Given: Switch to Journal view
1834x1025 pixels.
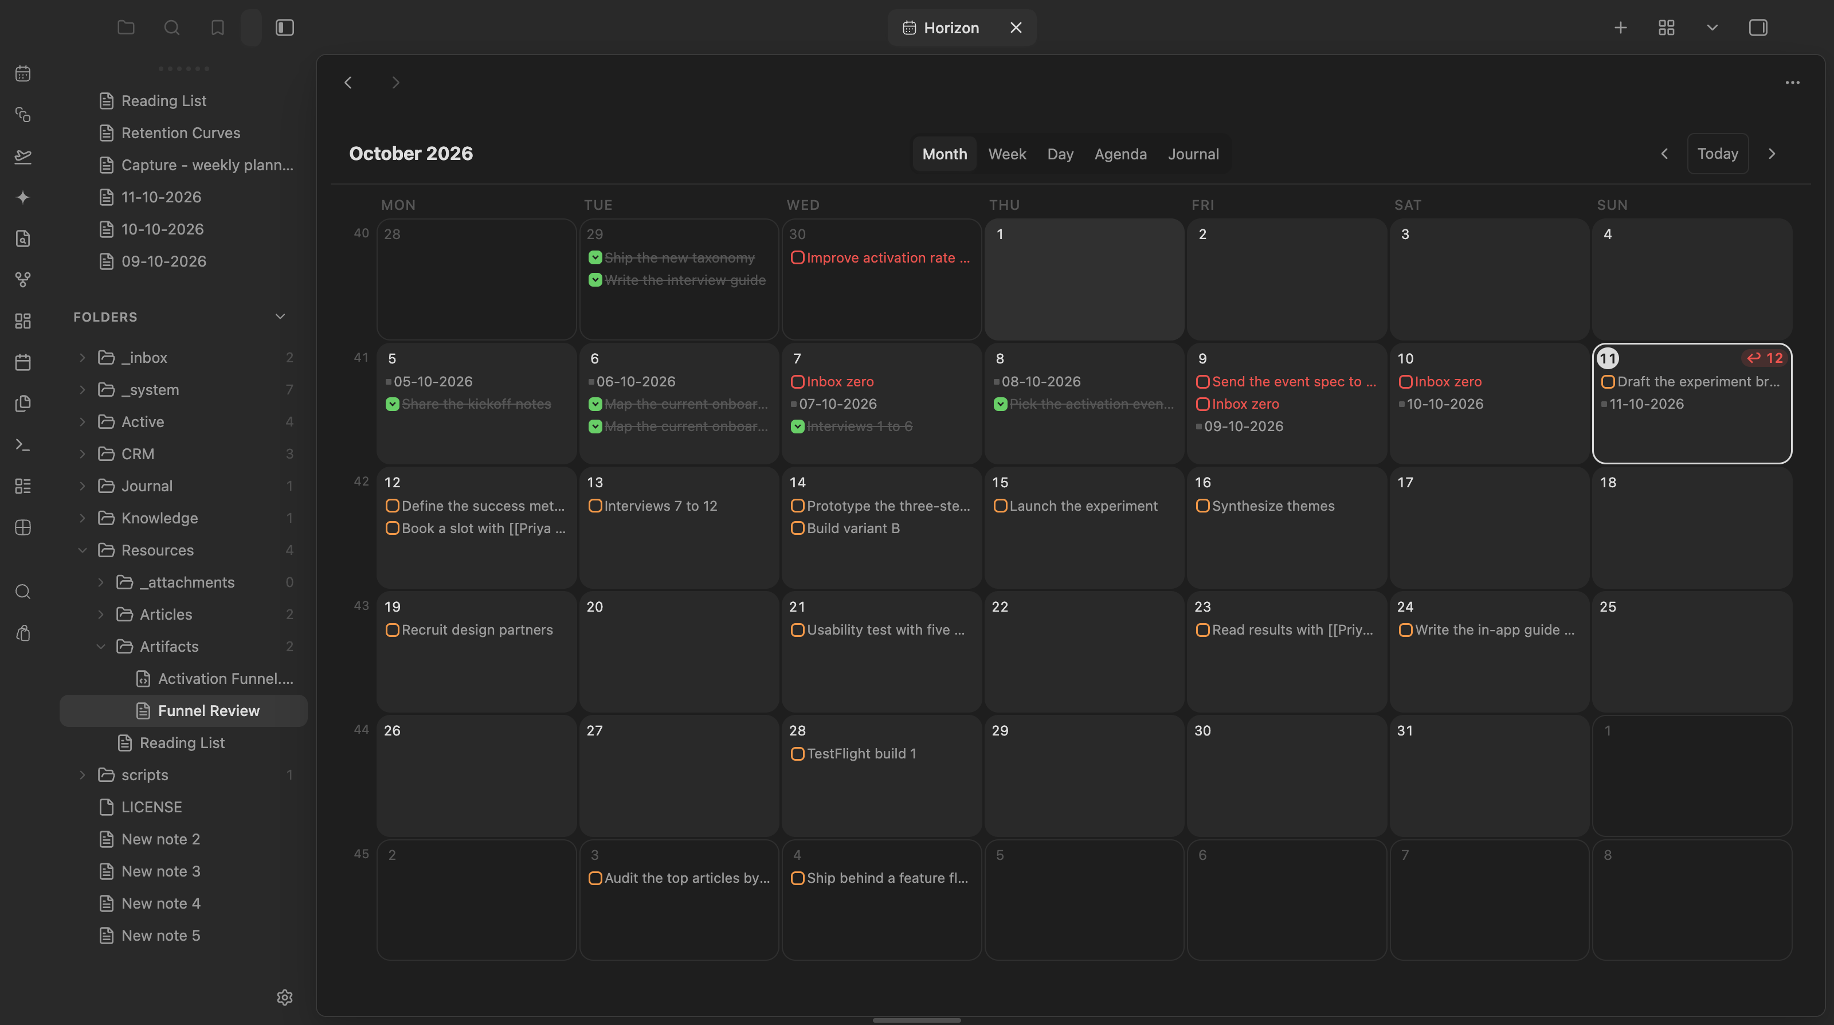Looking at the screenshot, I should coord(1193,154).
